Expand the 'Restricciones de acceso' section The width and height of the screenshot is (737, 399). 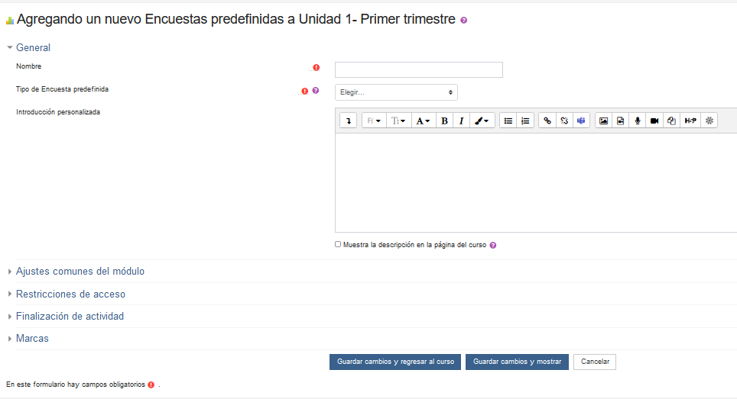pyautogui.click(x=70, y=294)
